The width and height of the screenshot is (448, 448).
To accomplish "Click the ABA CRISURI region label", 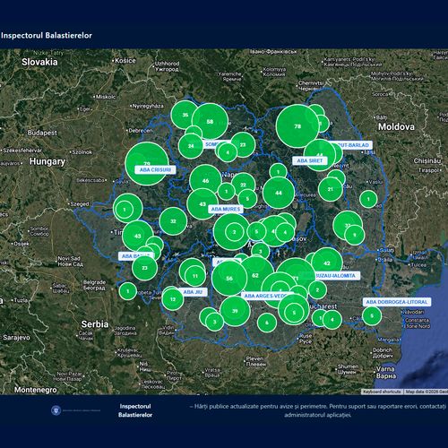I will [155, 169].
